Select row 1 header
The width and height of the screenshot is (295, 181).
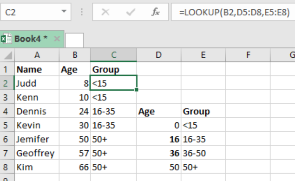(7, 69)
